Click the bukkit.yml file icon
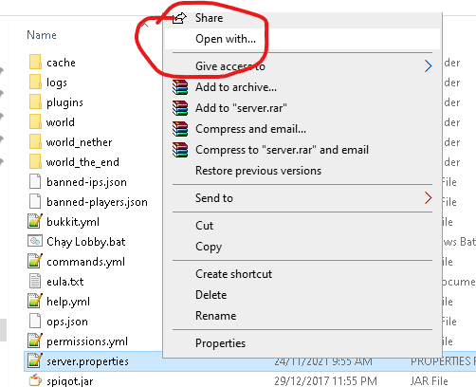 (x=35, y=221)
